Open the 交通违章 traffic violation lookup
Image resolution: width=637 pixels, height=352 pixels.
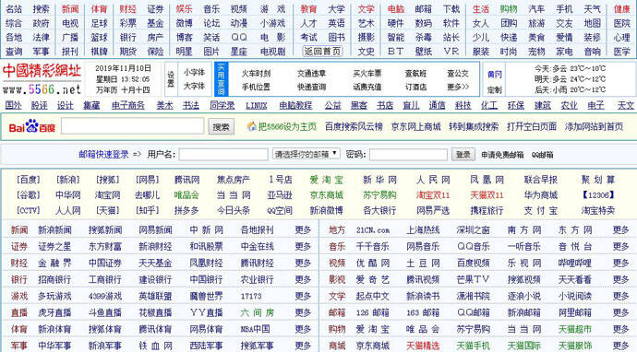(x=312, y=74)
